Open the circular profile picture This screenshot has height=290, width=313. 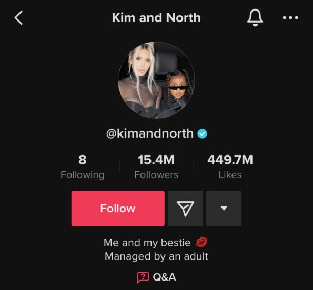point(156,80)
